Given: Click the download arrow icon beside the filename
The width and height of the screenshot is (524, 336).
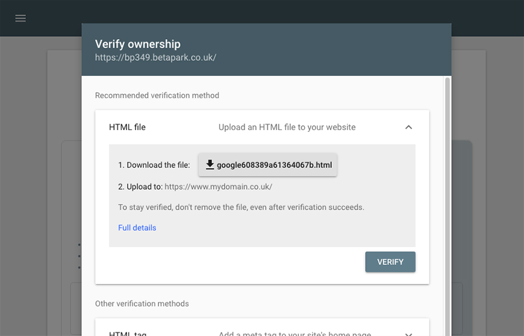Looking at the screenshot, I should 210,164.
